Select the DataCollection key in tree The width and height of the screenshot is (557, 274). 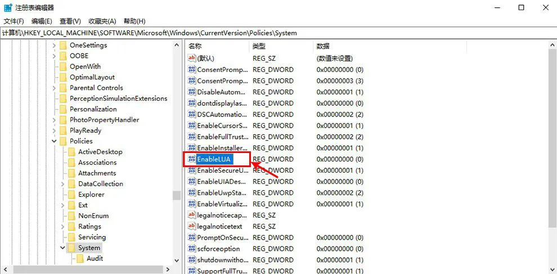(x=100, y=184)
